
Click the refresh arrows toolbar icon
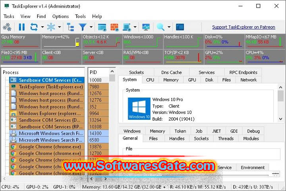34,27
